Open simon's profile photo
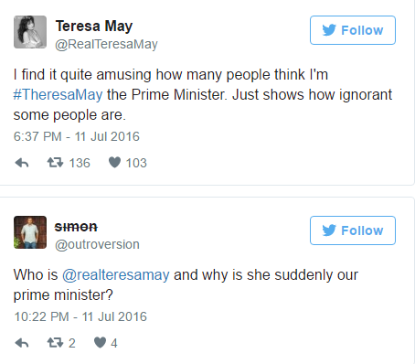 (30, 232)
